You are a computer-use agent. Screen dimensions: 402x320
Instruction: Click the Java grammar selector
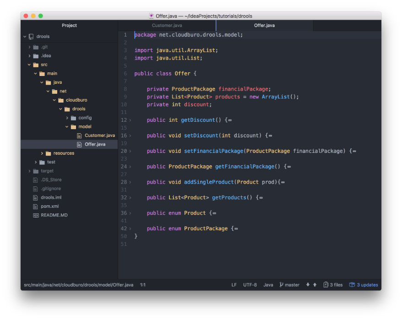click(268, 285)
